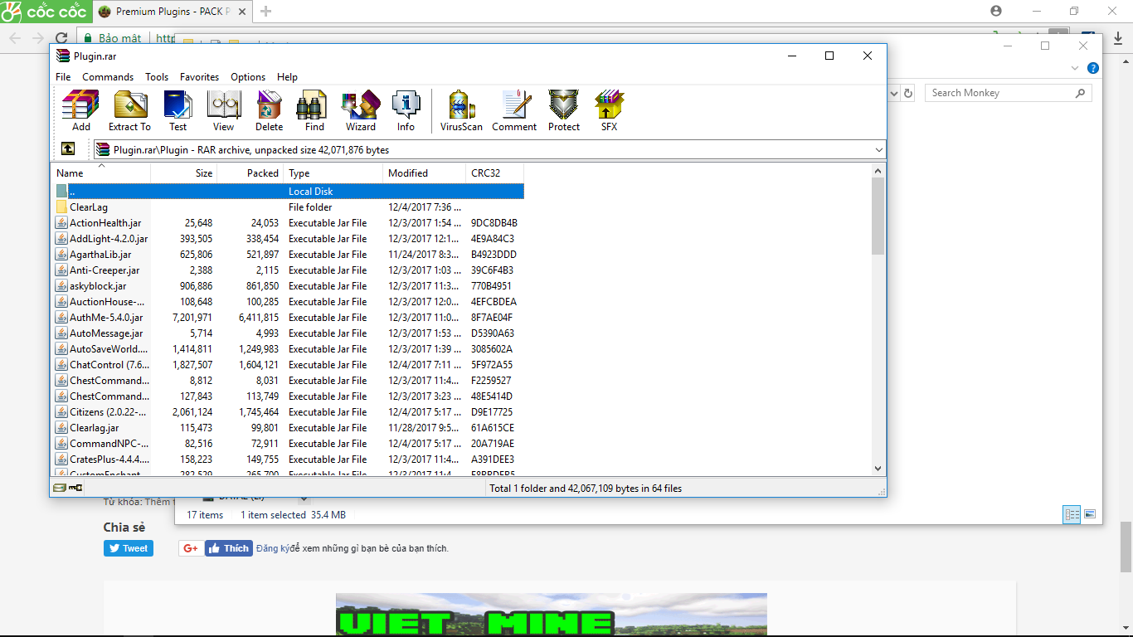Open the Commands menu
This screenshot has height=637, width=1133.
pyautogui.click(x=108, y=77)
